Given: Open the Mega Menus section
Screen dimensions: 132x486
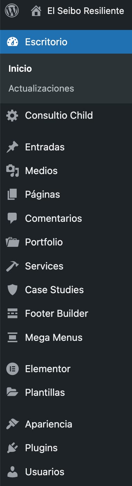Looking at the screenshot, I should tap(66, 338).
